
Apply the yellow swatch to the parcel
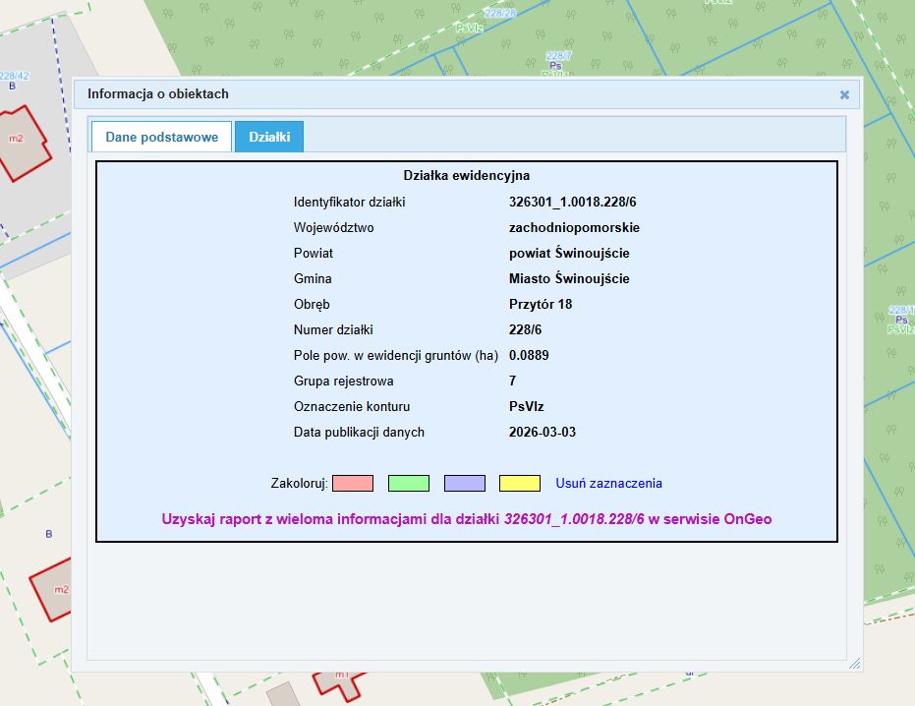point(520,484)
